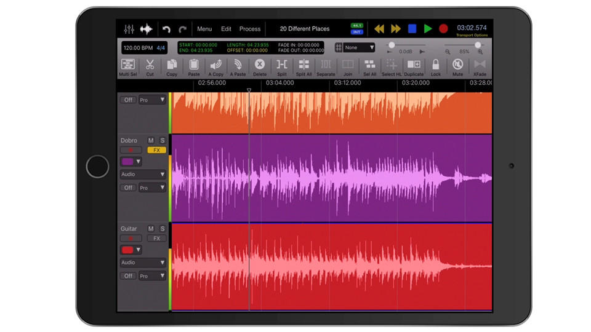
Task: Open the Guitar track color dropdown arrow
Action: [139, 250]
